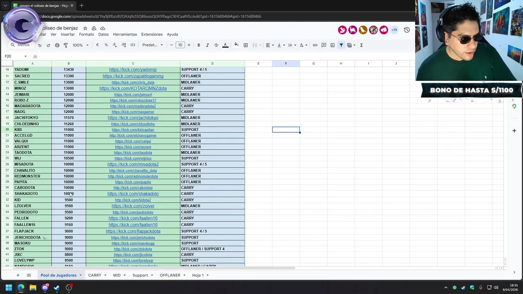The image size is (523, 294).
Task: Open the functions sigma icon
Action: (x=361, y=45)
